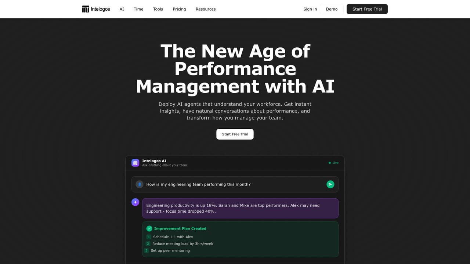Viewport: 470px width, 264px height.
Task: Click the "Deploy AI agents" description paragraph
Action: point(235,111)
